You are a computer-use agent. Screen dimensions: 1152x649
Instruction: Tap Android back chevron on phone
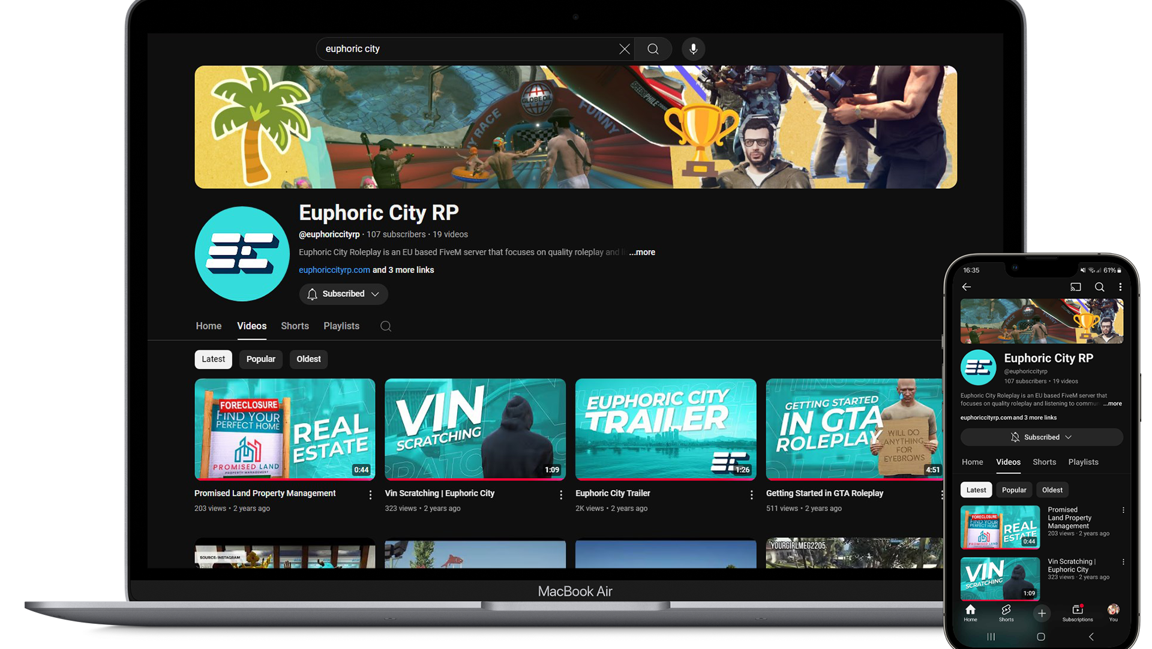(1091, 637)
